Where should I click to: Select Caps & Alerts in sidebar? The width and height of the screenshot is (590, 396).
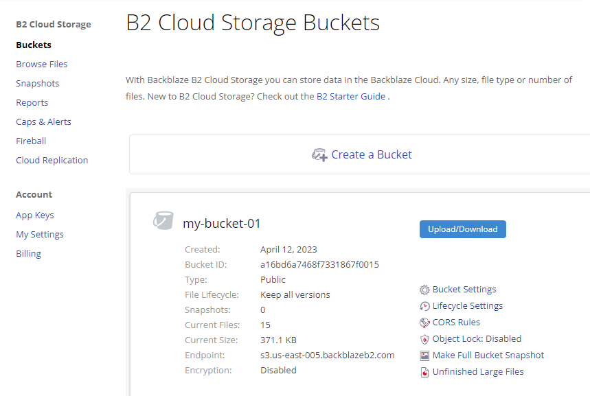click(x=44, y=122)
